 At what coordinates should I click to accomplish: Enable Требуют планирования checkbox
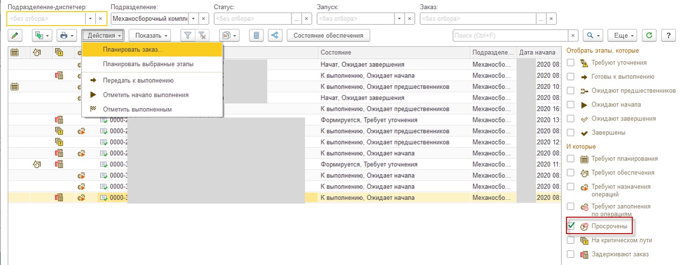(571, 159)
